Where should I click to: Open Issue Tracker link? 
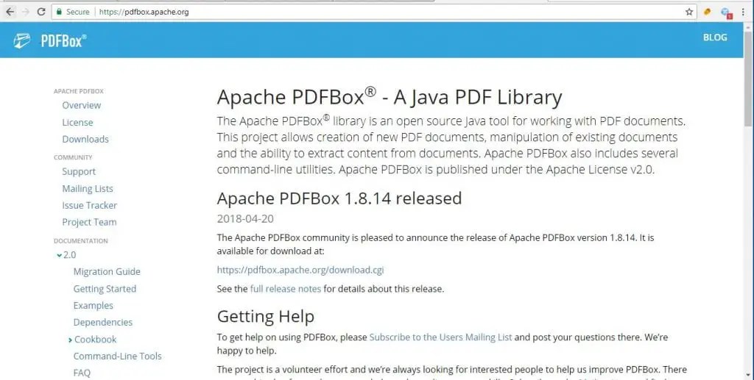point(89,205)
